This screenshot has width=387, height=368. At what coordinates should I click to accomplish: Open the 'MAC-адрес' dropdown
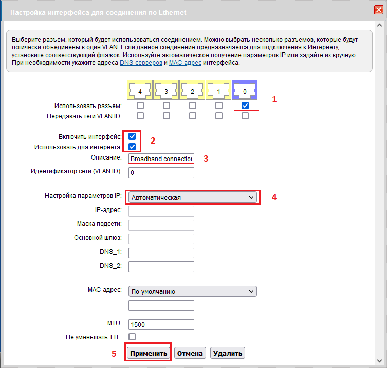(x=192, y=292)
